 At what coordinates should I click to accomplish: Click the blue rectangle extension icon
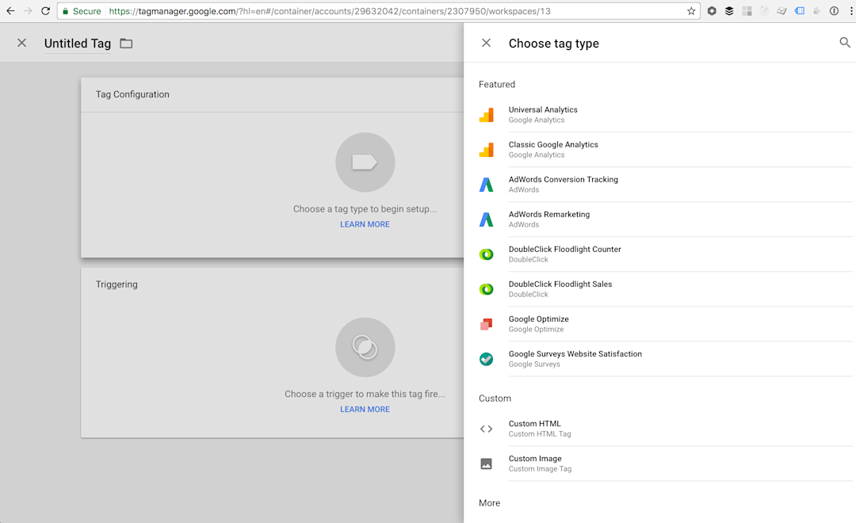[800, 11]
